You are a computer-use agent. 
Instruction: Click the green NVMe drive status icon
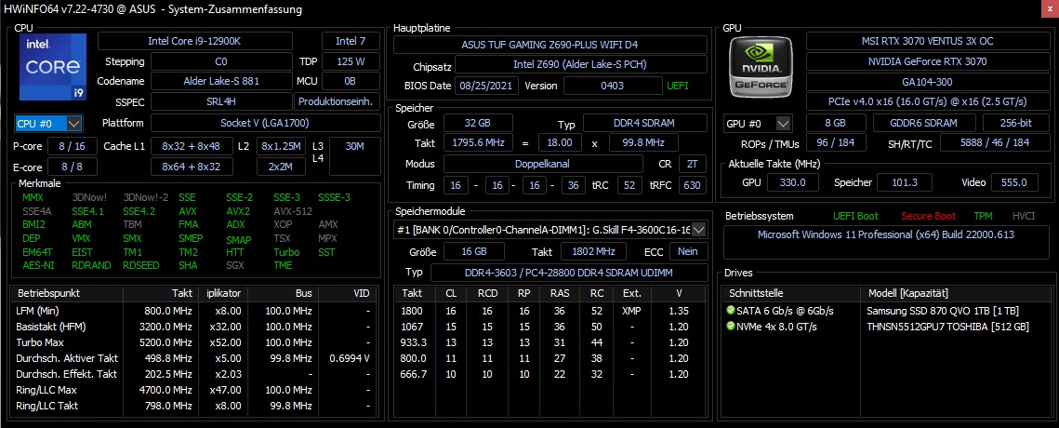730,327
